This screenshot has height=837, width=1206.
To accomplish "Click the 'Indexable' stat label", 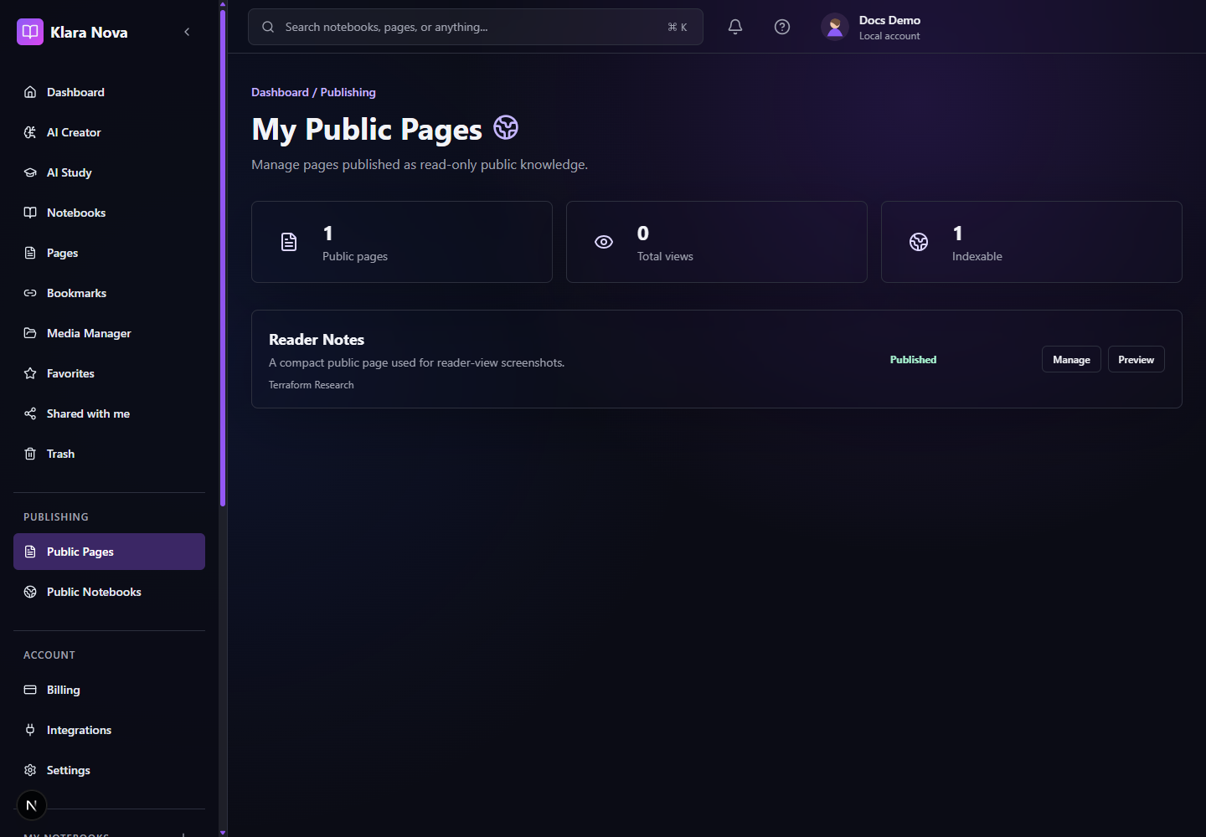I will pyautogui.click(x=977, y=256).
